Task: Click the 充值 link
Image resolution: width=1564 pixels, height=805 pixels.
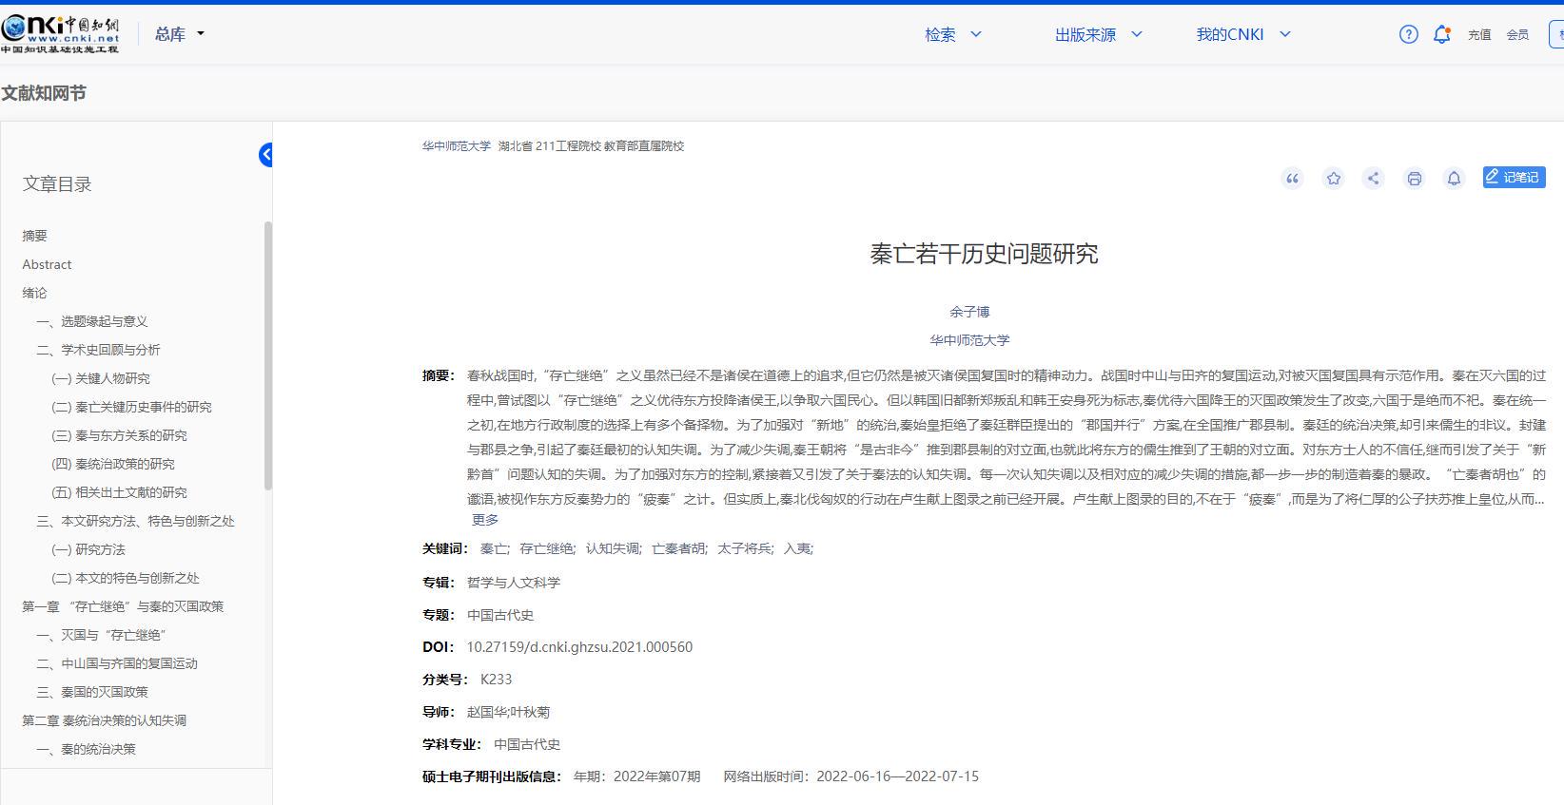Action: pos(1479,34)
